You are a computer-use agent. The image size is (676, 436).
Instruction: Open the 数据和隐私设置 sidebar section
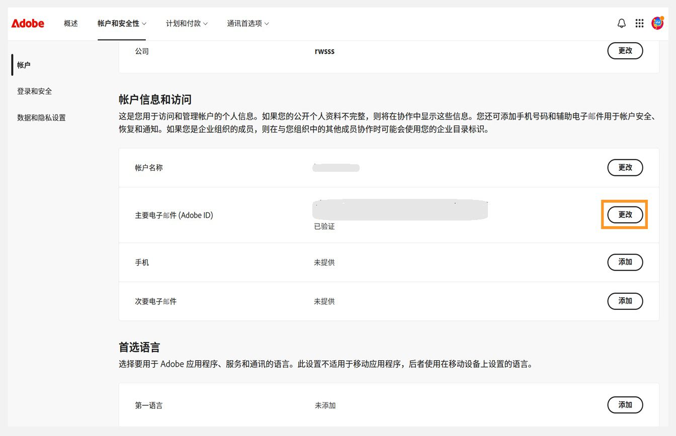41,117
